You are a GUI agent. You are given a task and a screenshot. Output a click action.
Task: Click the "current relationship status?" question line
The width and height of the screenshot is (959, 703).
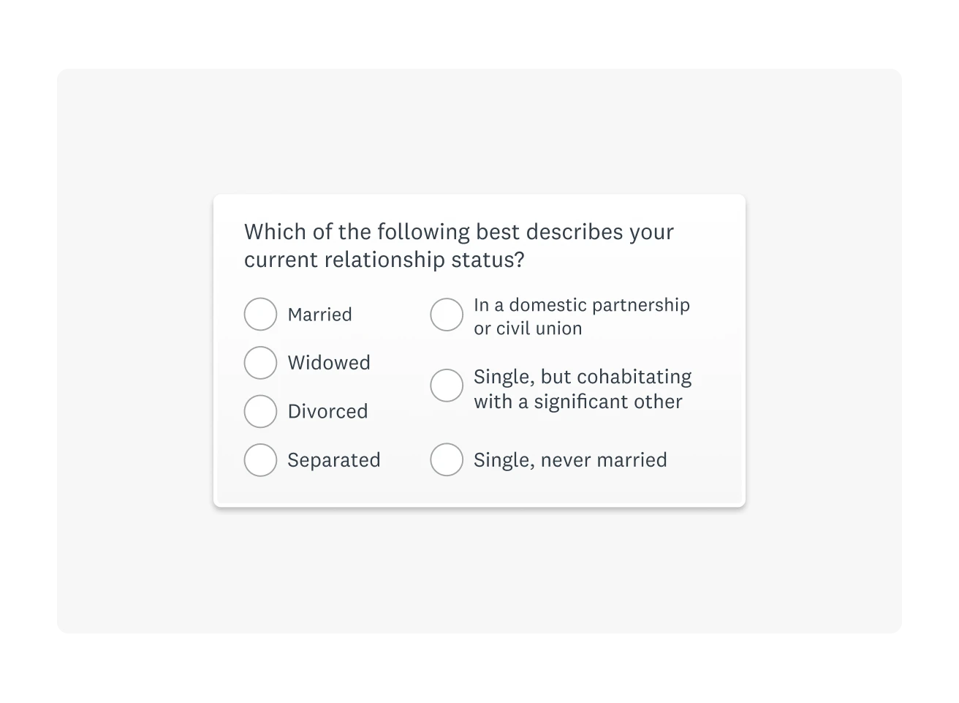(384, 260)
